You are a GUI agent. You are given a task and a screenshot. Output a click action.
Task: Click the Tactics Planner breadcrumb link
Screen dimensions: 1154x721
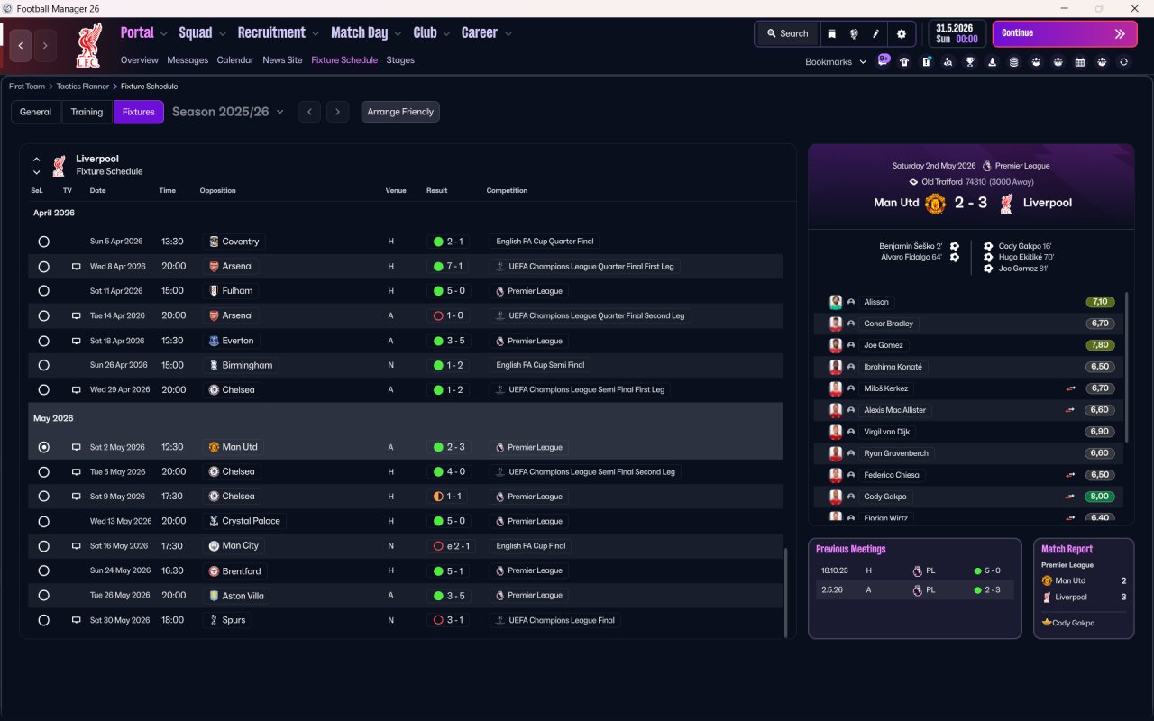(83, 87)
